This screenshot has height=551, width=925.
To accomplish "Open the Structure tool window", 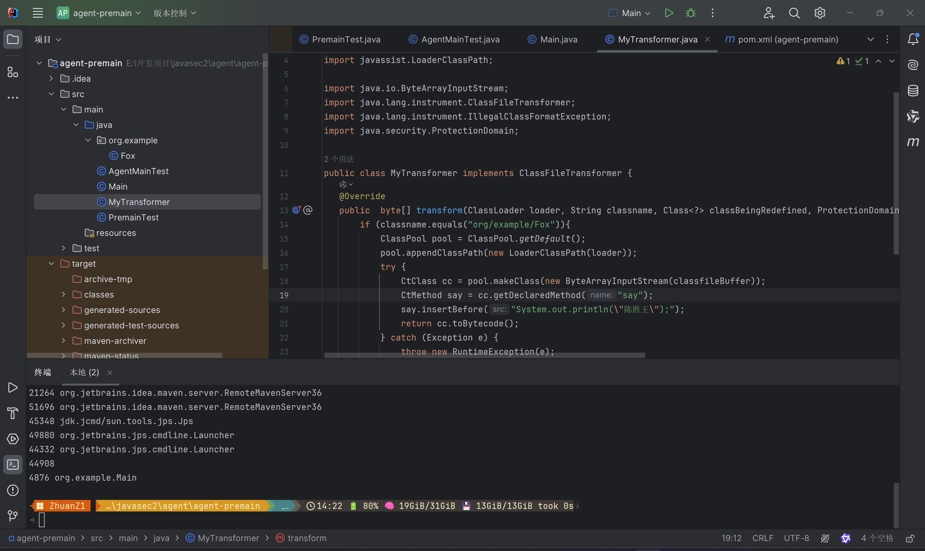I will tap(13, 72).
